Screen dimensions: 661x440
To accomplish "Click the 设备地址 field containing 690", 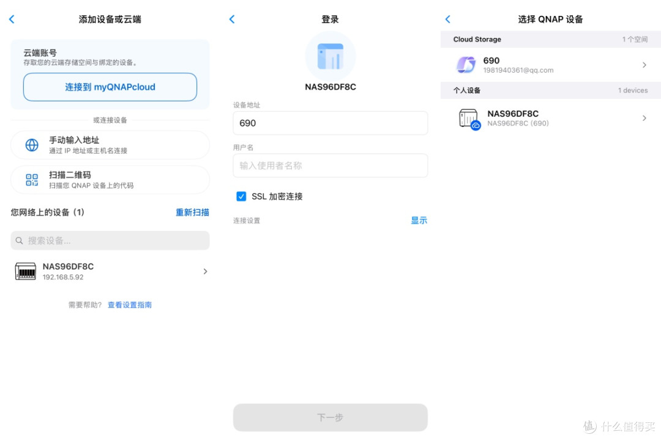I will tap(330, 123).
